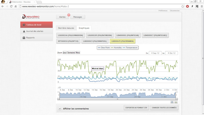Click the chart navigator scrollbar handle
Screen dimensions: 204x115
(118, 99)
